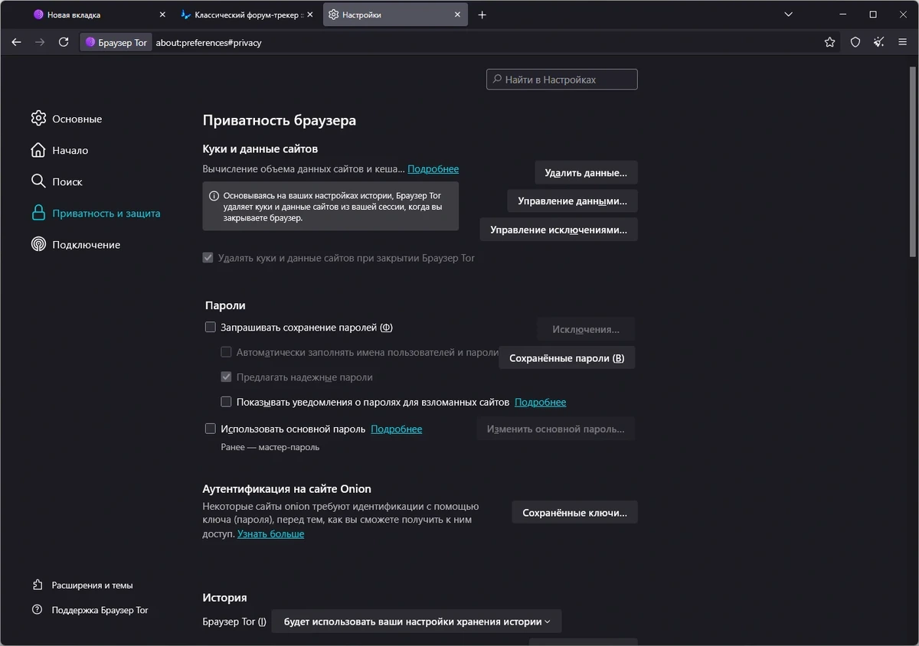This screenshot has height=646, width=919.
Task: Open the shield security level icon
Action: [855, 43]
